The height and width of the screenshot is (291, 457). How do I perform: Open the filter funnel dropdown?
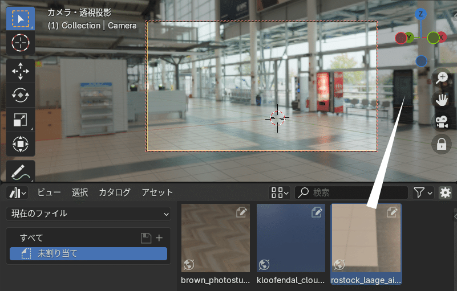[x=423, y=192]
